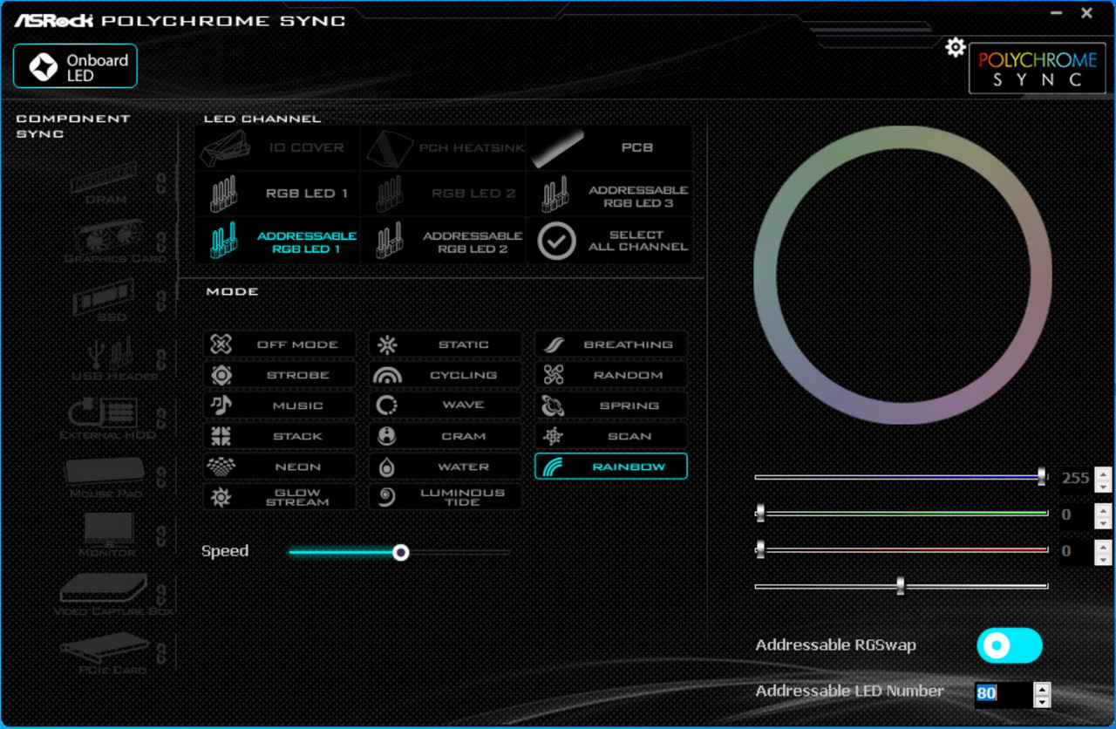1116x729 pixels.
Task: Switch to the Neon lighting mode
Action: (x=279, y=467)
